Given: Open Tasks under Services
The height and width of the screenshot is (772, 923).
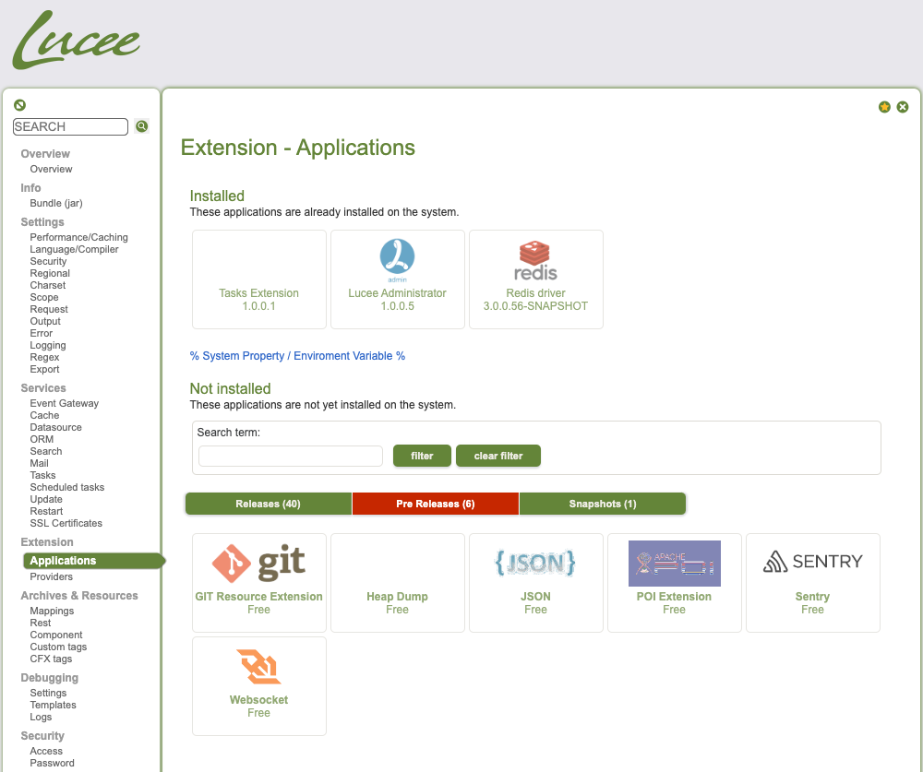Looking at the screenshot, I should pyautogui.click(x=43, y=475).
